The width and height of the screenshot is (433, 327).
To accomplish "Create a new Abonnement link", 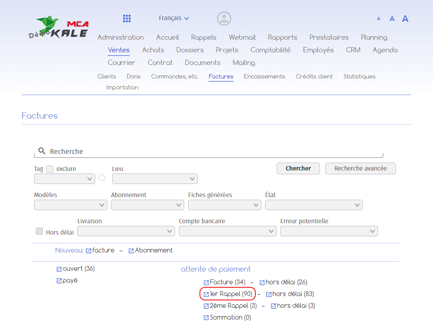I will (x=154, y=250).
